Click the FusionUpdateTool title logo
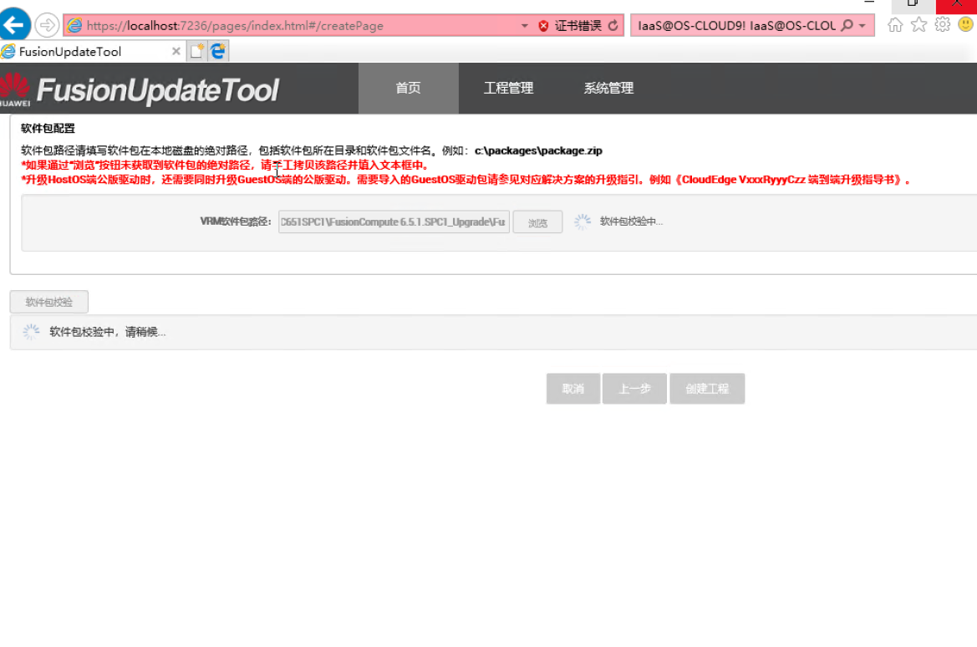Image resolution: width=977 pixels, height=647 pixels. [x=158, y=90]
